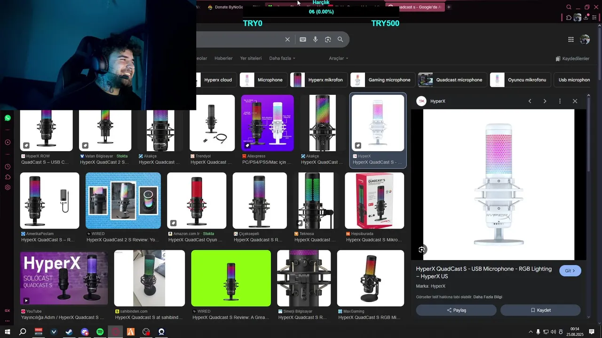Open browser tab search magnifier
Image resolution: width=602 pixels, height=338 pixels.
(x=569, y=7)
